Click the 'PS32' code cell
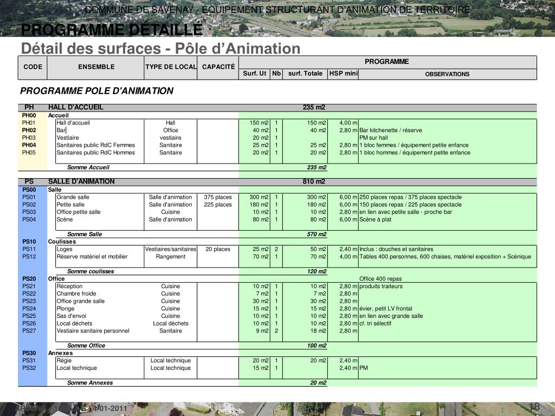The width and height of the screenshot is (555, 416). (29, 368)
